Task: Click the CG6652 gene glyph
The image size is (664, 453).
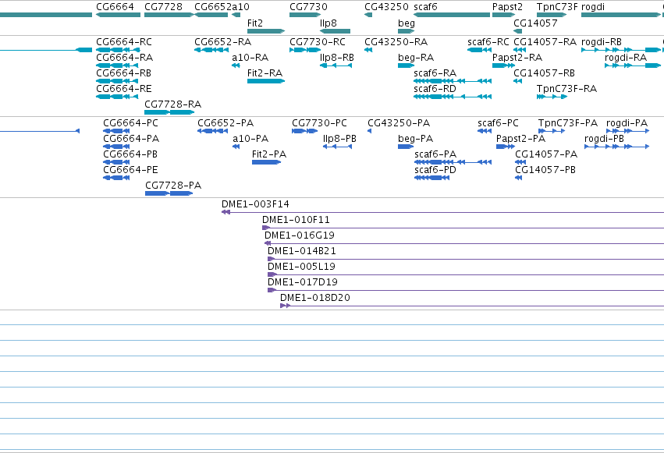Action: point(211,15)
